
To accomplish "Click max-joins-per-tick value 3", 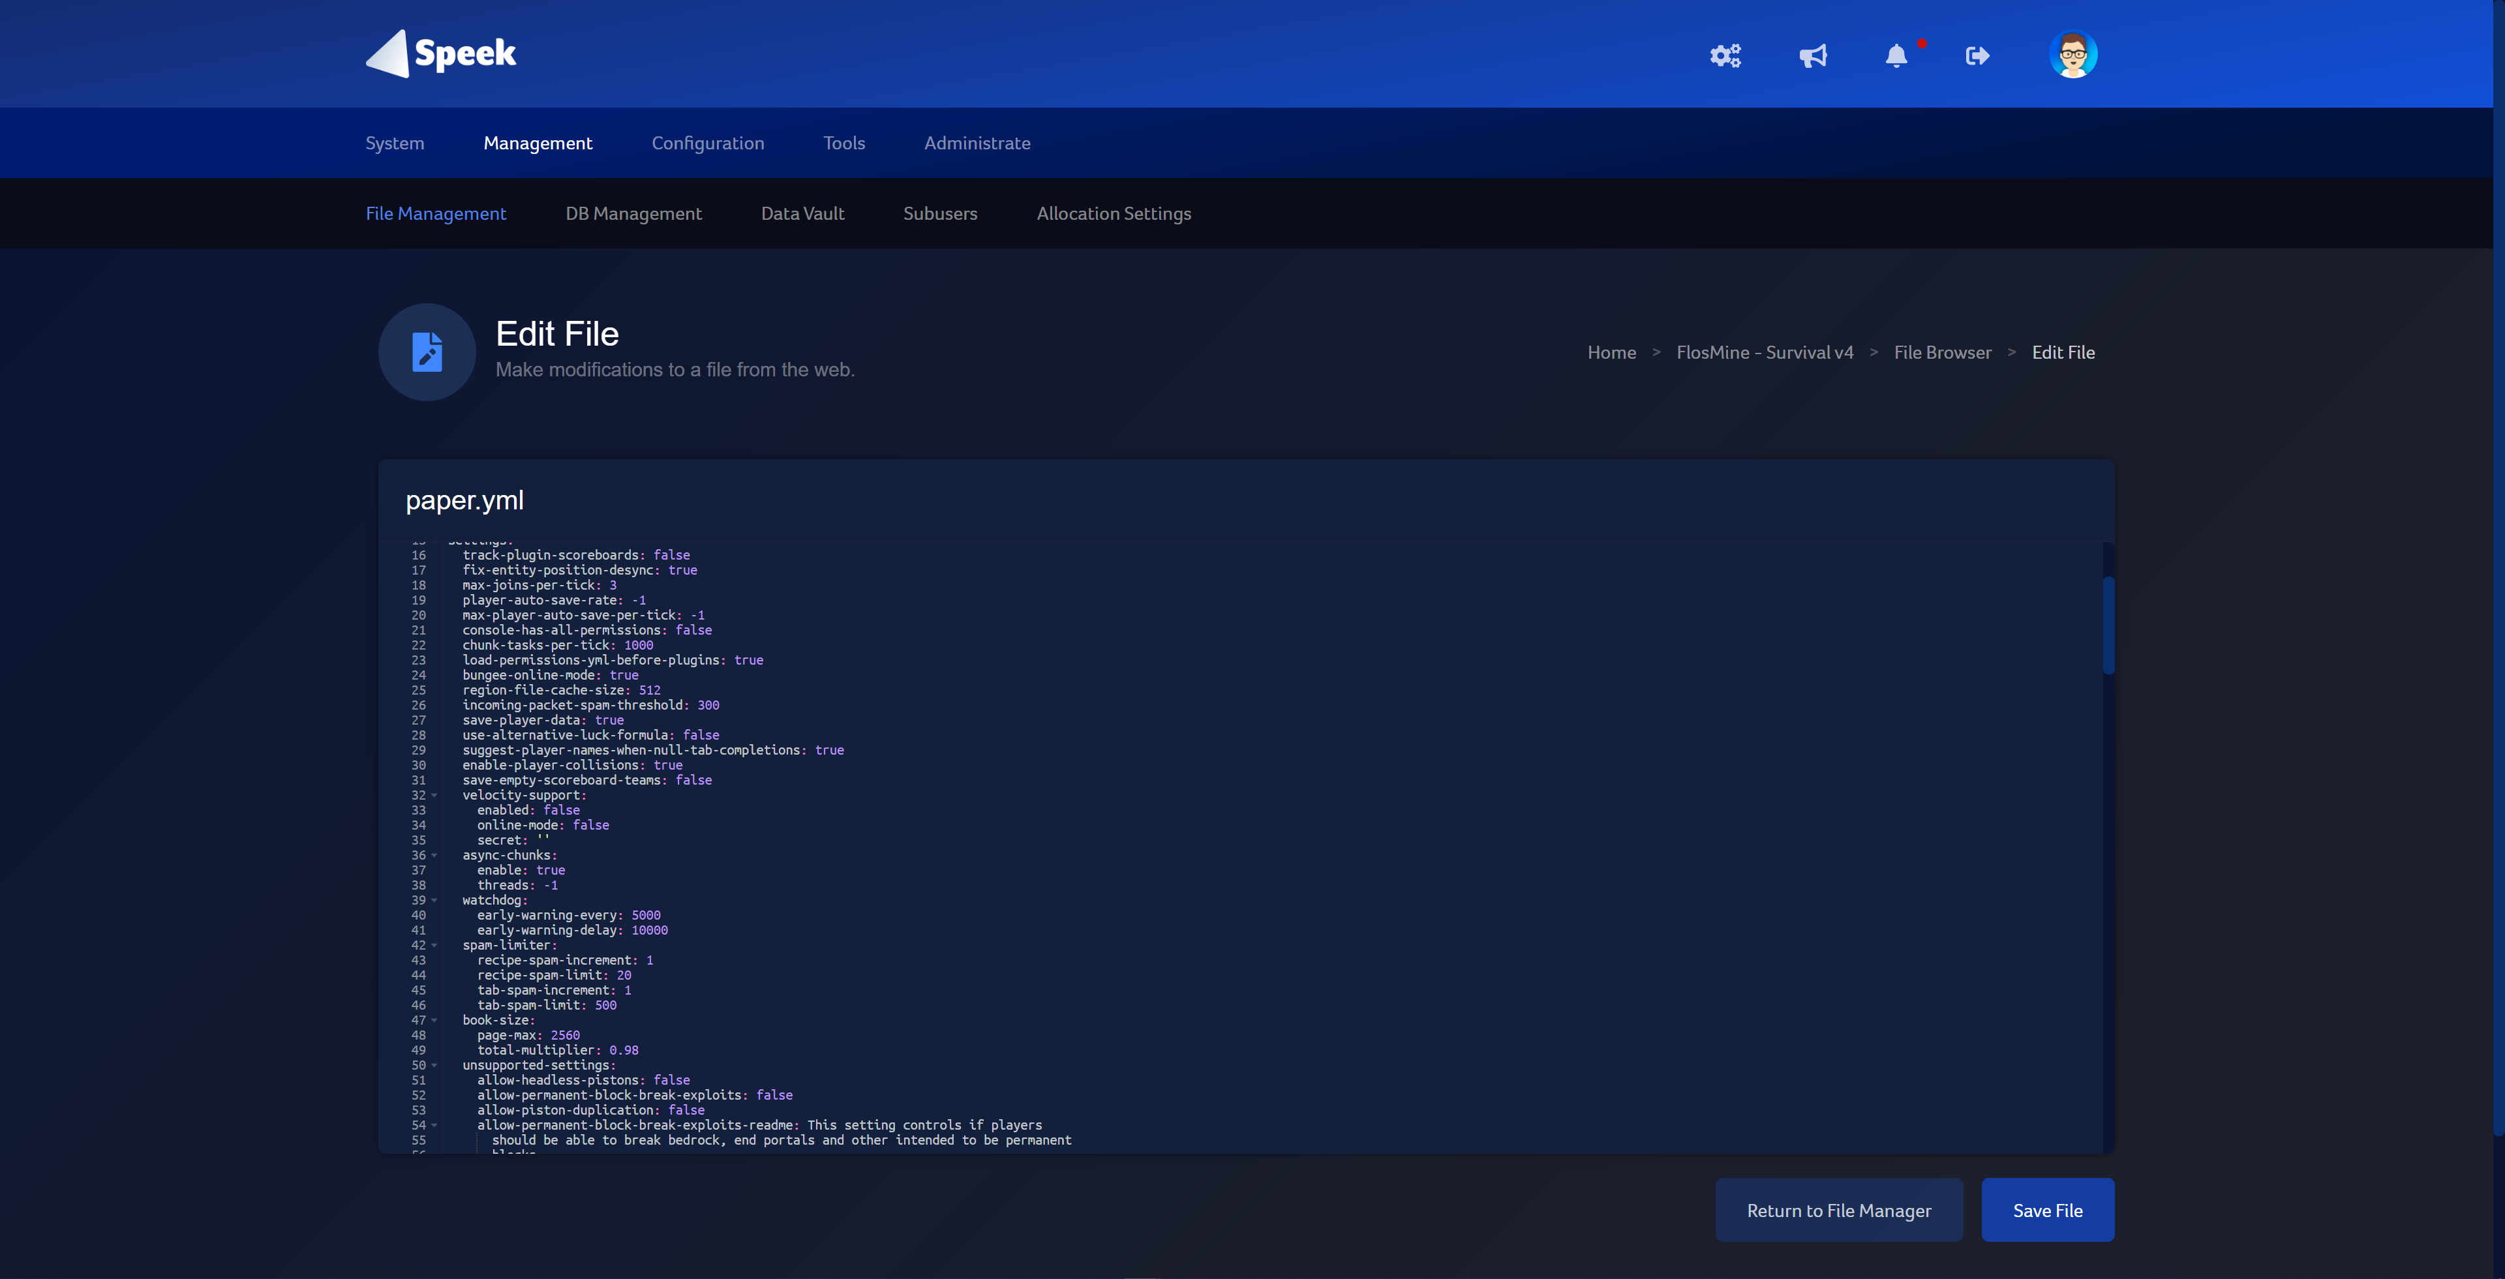I will tap(613, 585).
